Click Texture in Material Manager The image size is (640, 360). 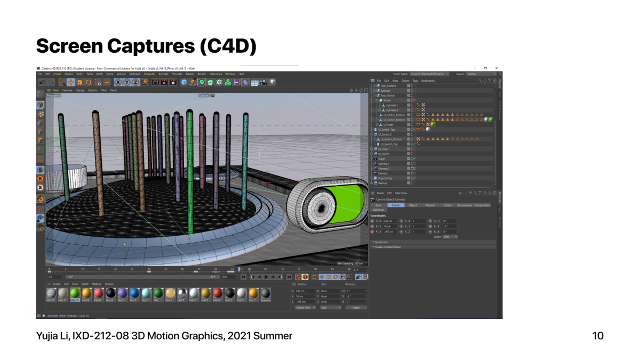pos(109,284)
